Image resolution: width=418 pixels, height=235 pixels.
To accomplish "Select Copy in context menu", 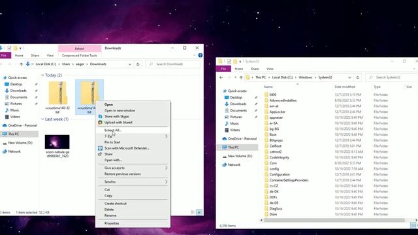I will [108, 196].
